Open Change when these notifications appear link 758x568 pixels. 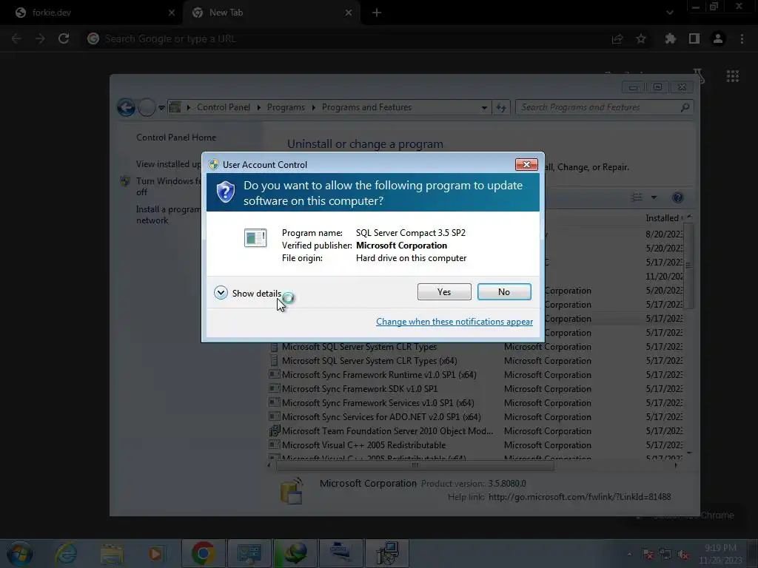(x=455, y=322)
